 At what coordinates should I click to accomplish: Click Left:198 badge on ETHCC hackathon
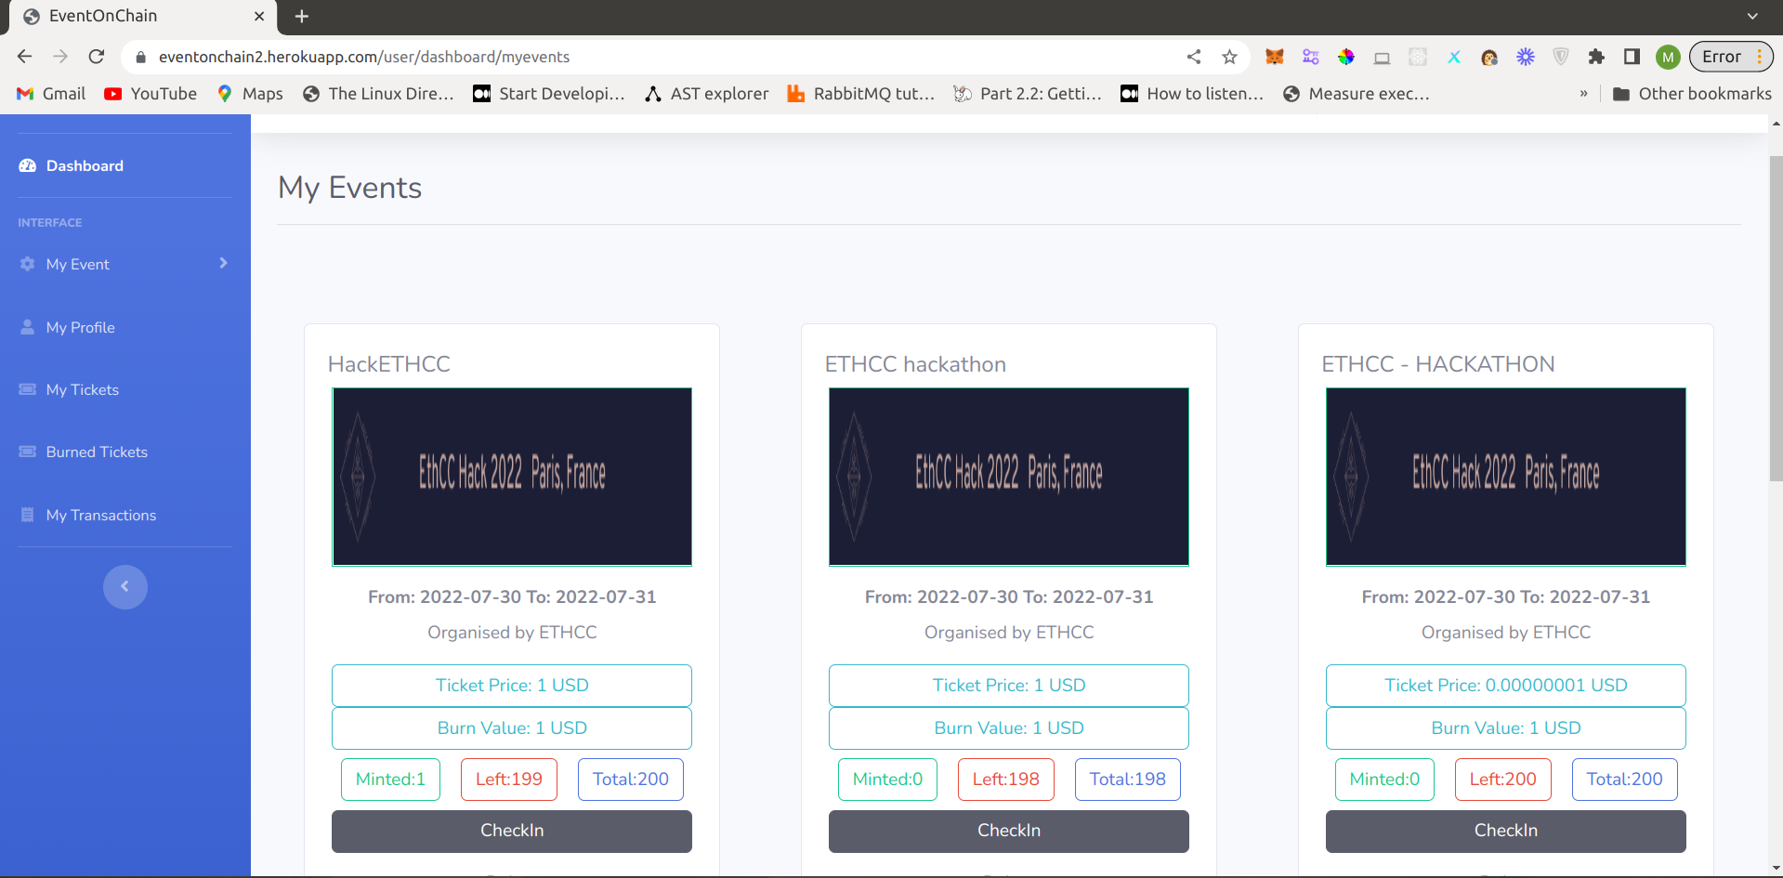[1006, 780]
